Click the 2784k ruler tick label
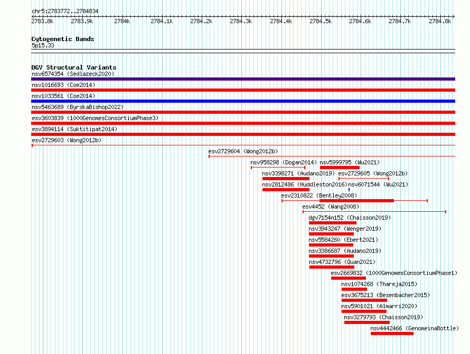Image resolution: width=470 pixels, height=354 pixels. 122,21
